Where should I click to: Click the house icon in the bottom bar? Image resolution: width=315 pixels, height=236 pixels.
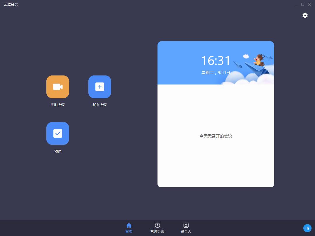click(x=129, y=225)
